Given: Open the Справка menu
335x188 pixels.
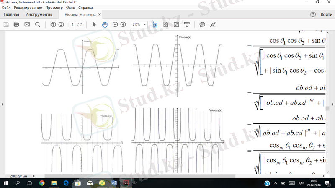Looking at the screenshot, I should (x=85, y=8).
